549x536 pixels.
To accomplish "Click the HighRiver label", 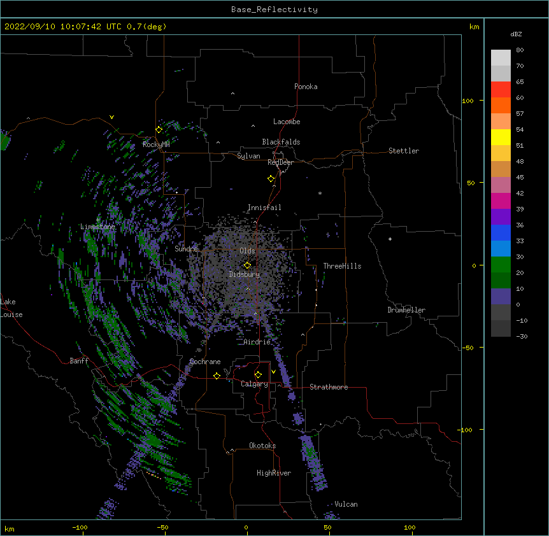I will (x=274, y=473).
